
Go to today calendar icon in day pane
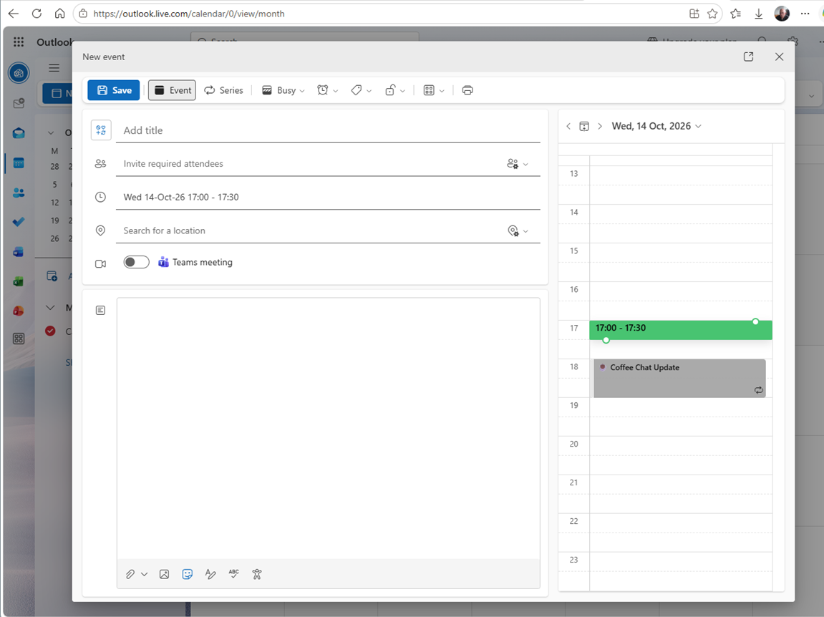pos(584,126)
